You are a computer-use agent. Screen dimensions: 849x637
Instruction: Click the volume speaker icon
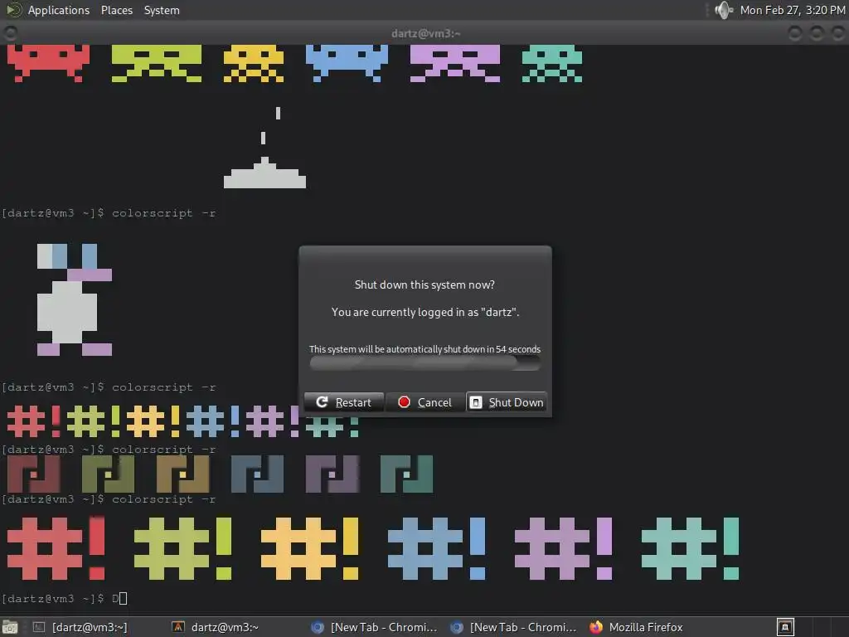(x=723, y=10)
